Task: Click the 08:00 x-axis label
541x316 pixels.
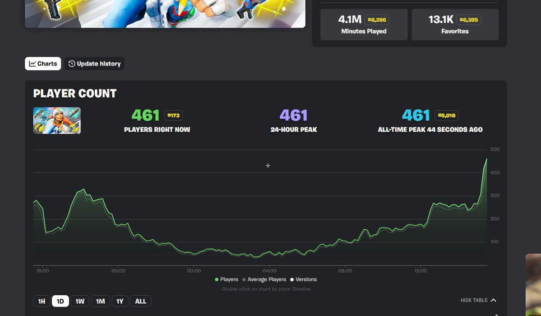Action: [345, 271]
